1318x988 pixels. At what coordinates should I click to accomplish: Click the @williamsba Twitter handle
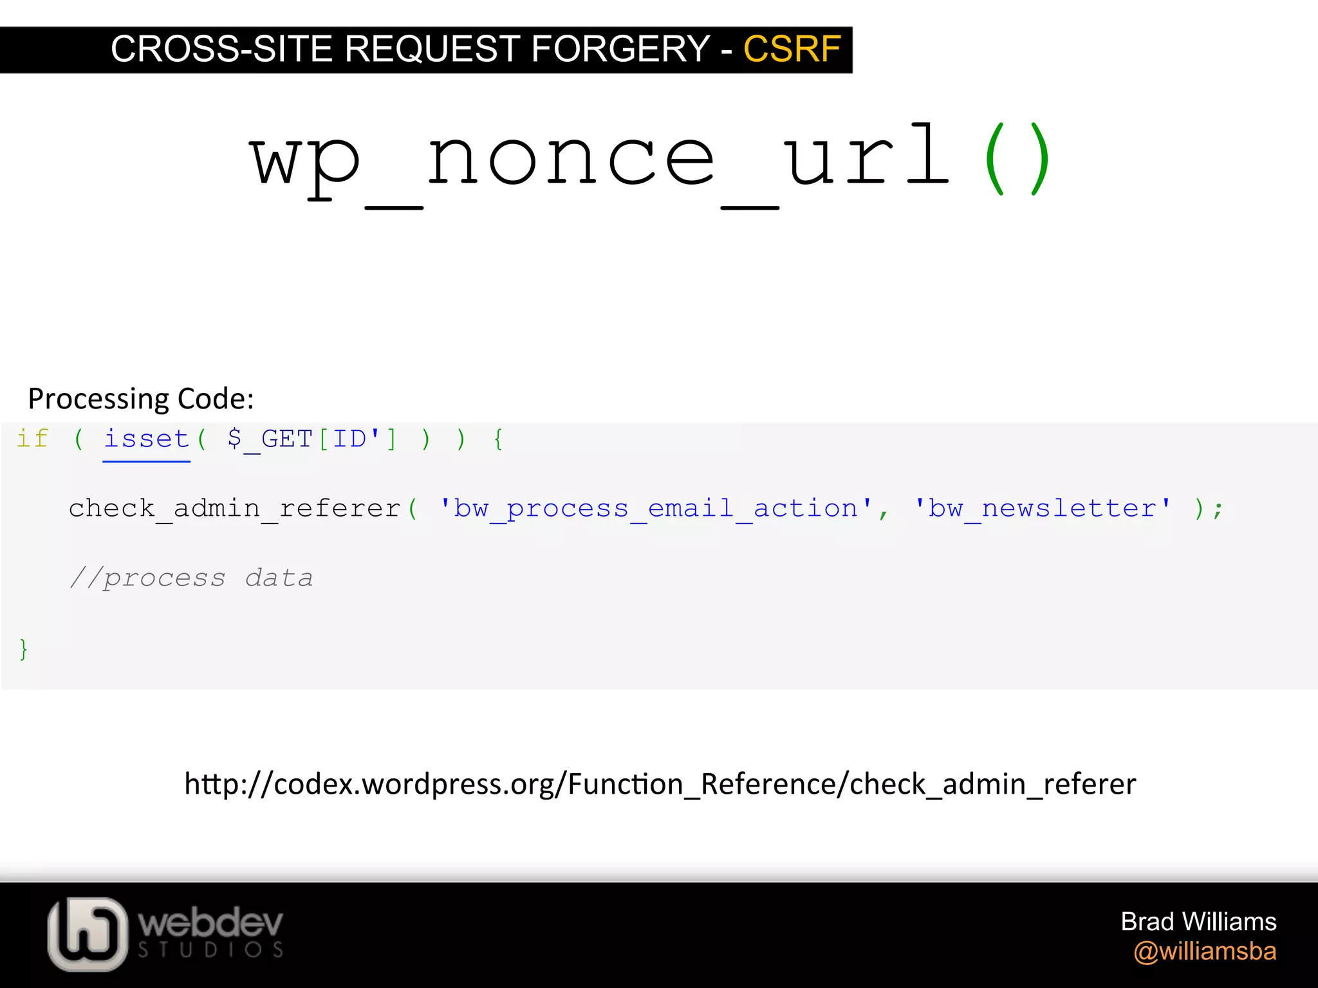point(1205,951)
